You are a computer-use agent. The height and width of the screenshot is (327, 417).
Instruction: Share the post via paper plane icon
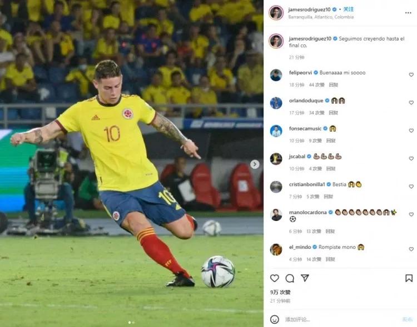[305, 278]
